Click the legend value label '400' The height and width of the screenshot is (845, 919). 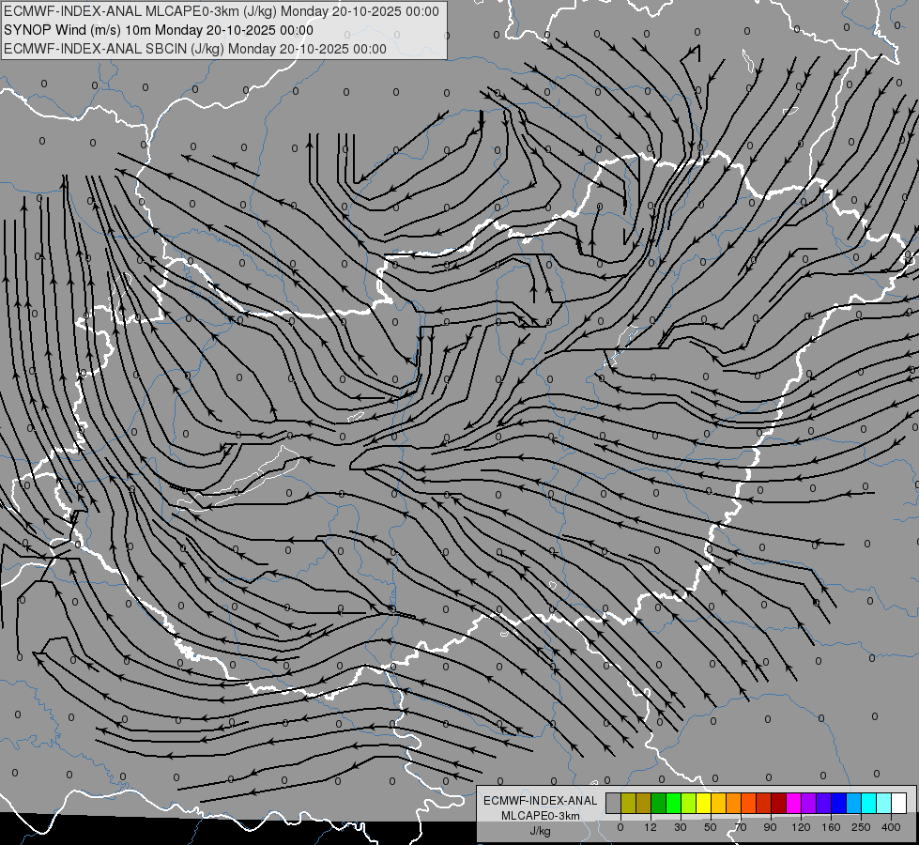891,827
